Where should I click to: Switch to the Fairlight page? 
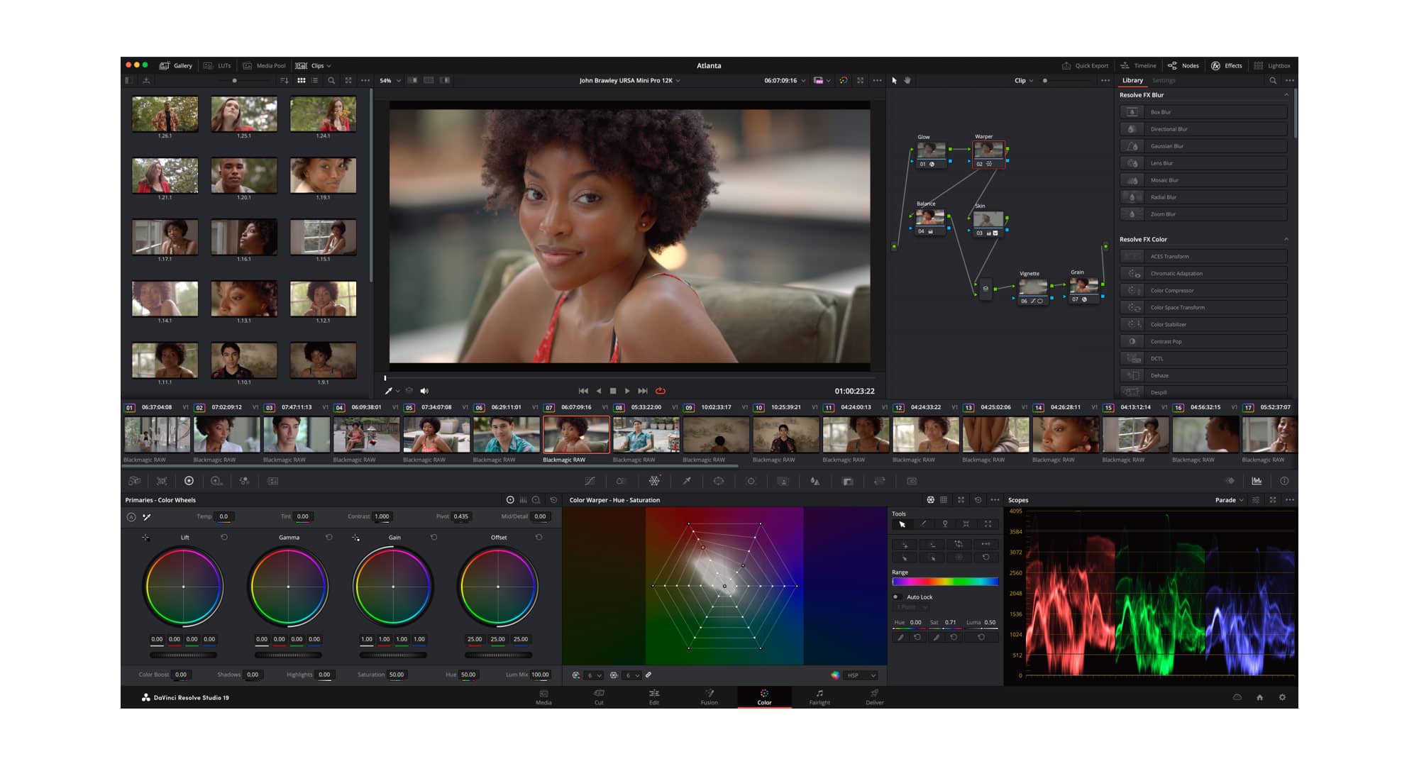819,698
